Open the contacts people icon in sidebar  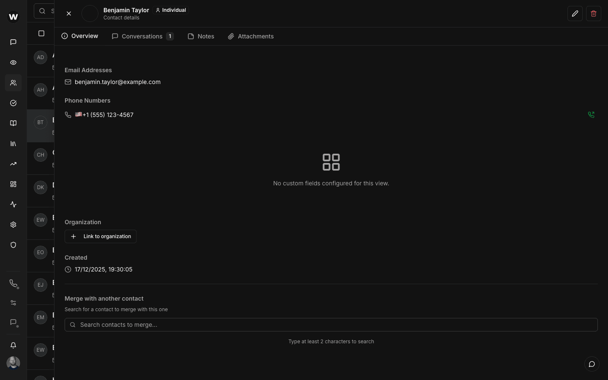[13, 83]
